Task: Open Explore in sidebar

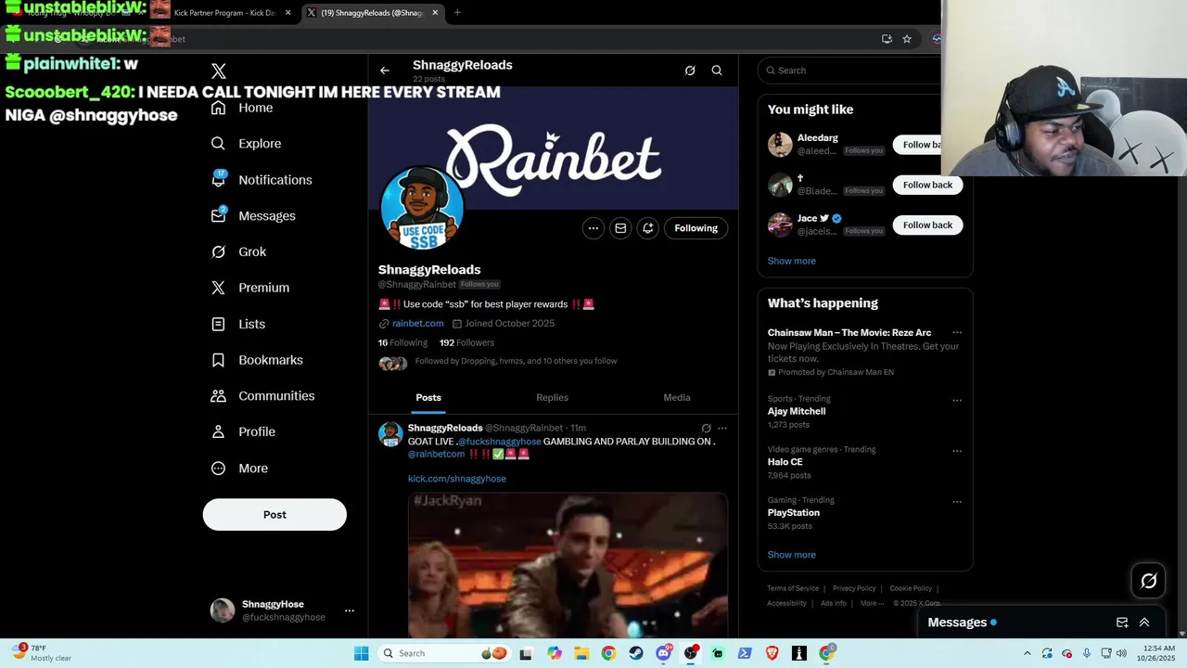Action: 246,144
